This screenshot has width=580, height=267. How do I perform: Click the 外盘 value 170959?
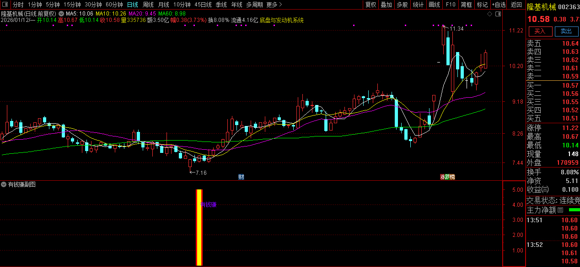coord(567,162)
